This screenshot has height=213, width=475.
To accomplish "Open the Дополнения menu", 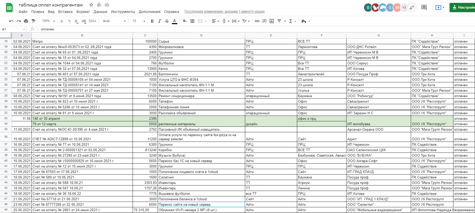I will [x=149, y=12].
